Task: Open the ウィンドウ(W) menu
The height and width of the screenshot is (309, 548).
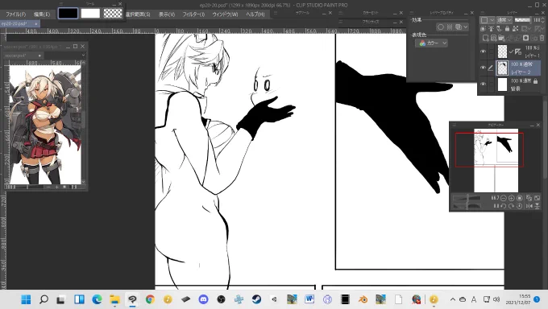Action: [x=225, y=14]
